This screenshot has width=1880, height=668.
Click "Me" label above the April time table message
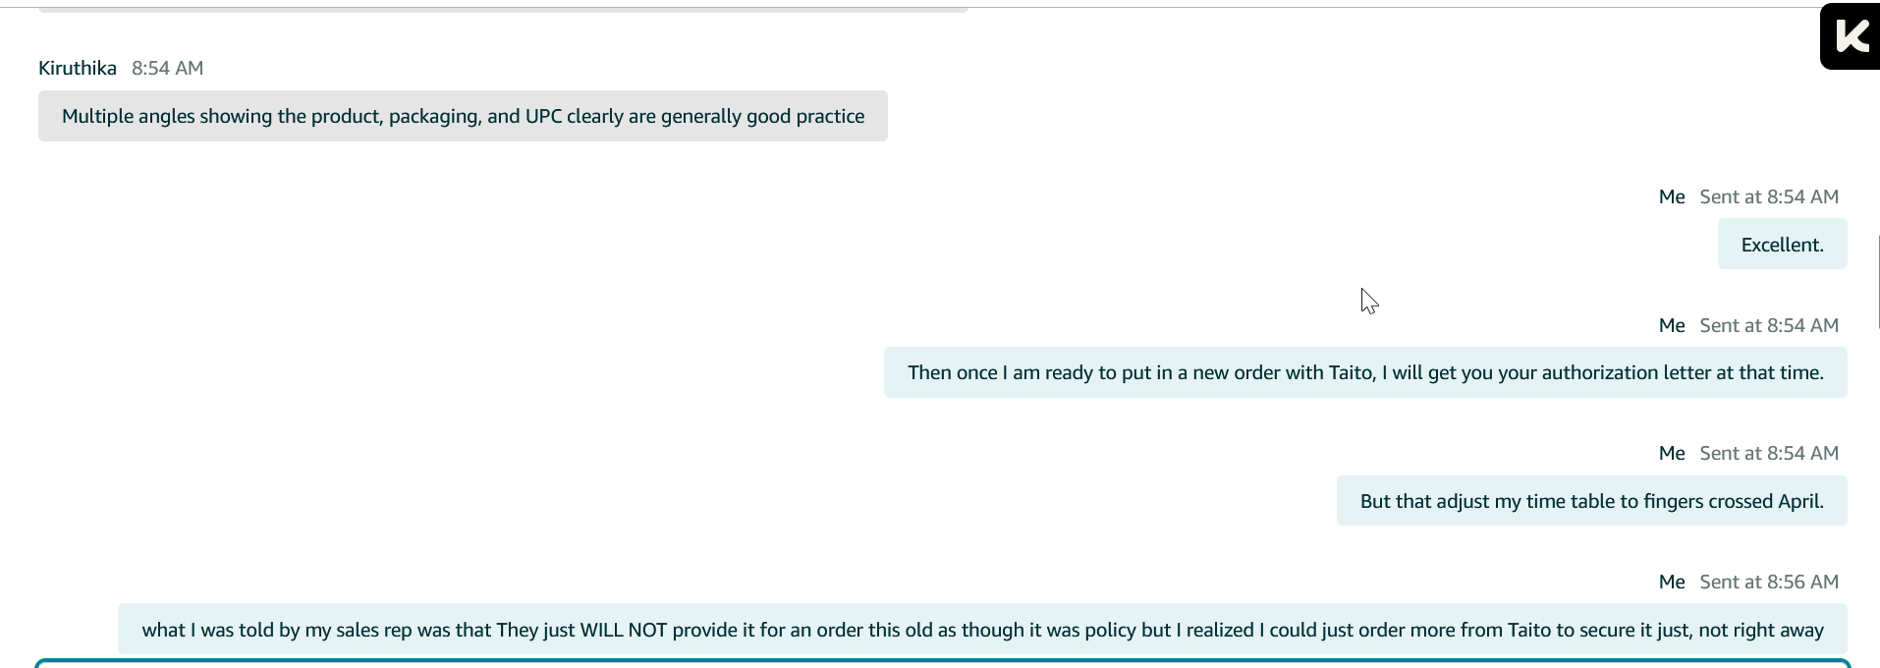click(x=1672, y=453)
